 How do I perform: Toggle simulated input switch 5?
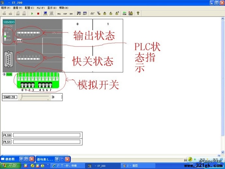coord(43,85)
